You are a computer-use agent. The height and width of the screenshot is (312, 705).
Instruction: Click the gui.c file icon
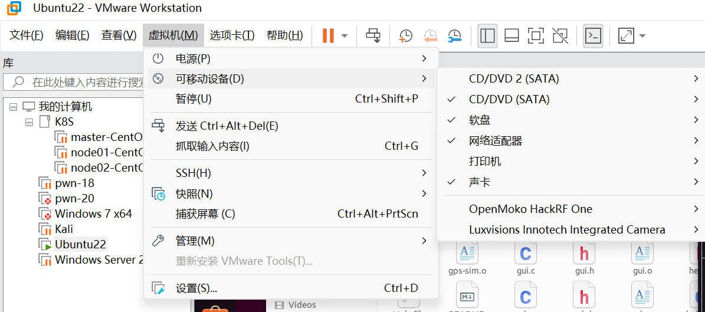coord(525,252)
